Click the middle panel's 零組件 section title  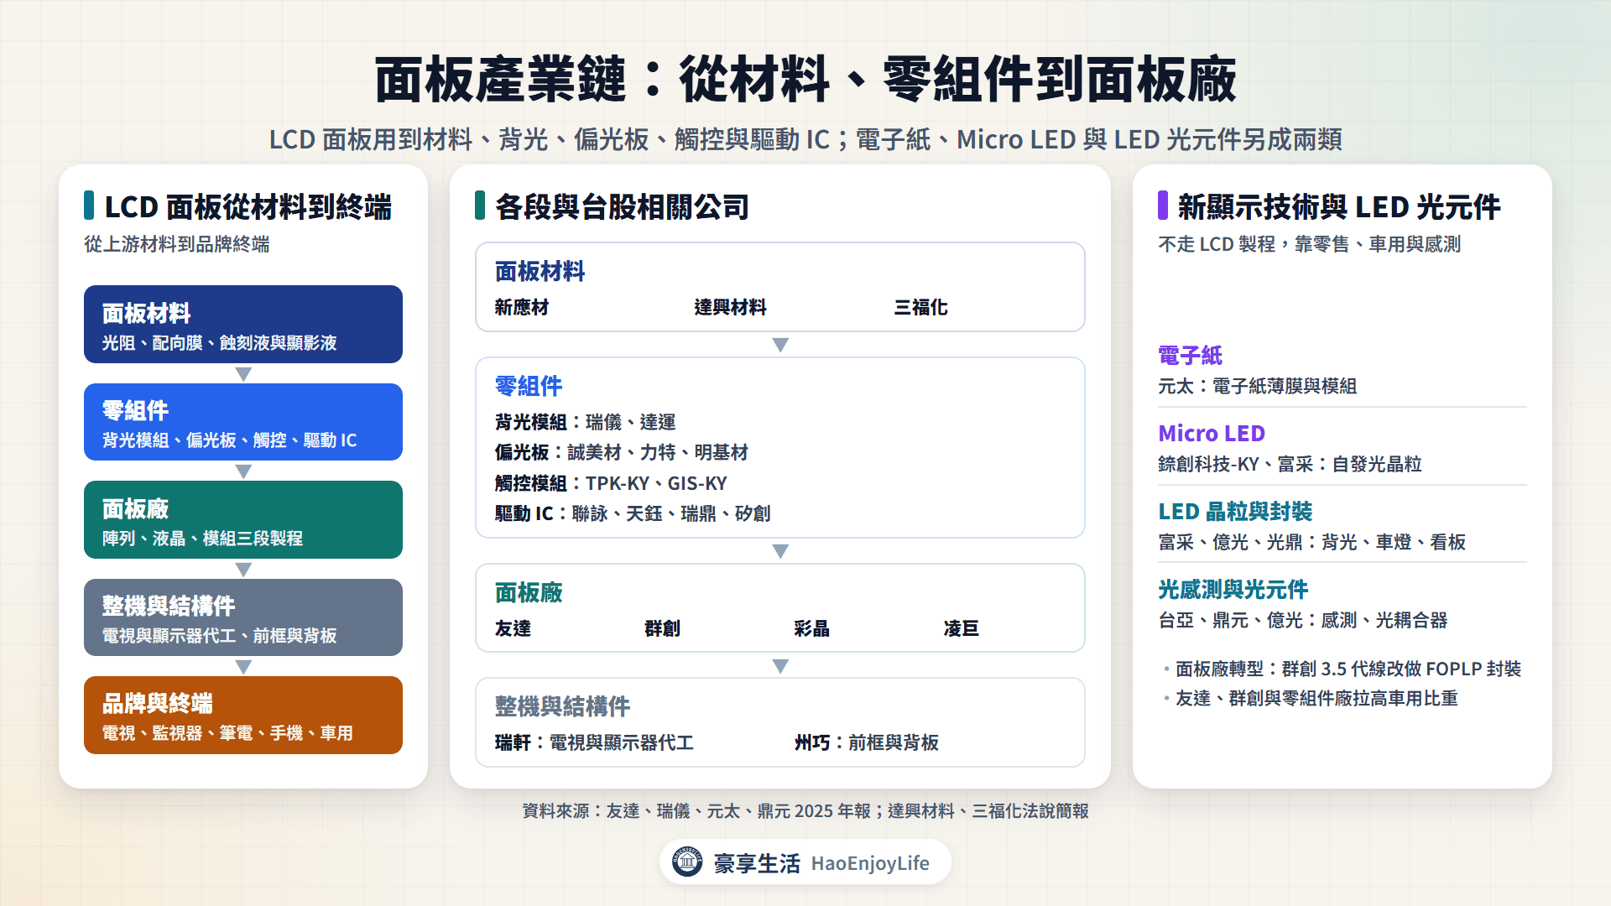[x=529, y=386]
